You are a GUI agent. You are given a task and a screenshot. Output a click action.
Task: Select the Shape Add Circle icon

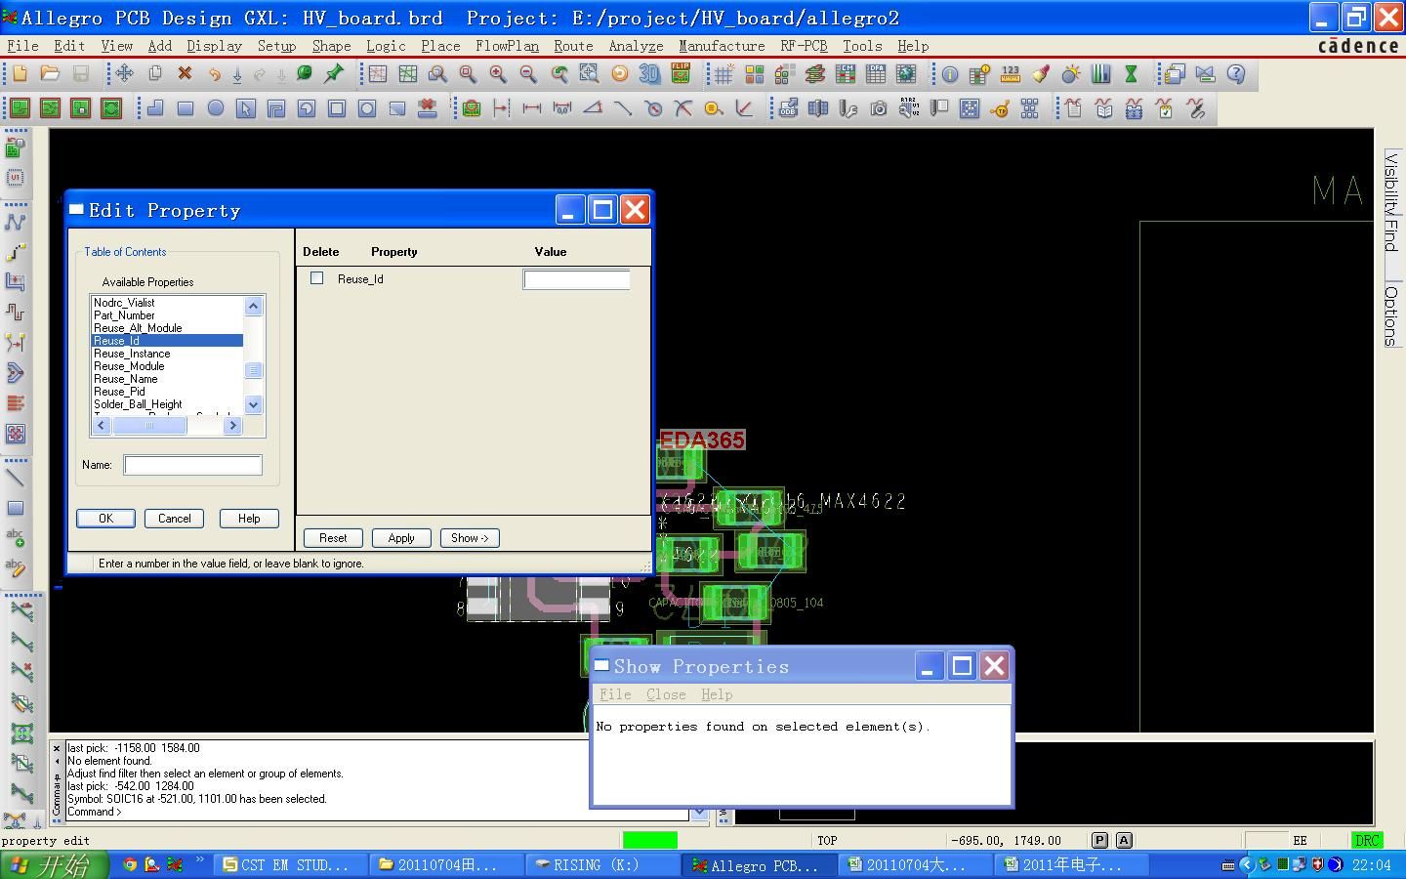(215, 108)
